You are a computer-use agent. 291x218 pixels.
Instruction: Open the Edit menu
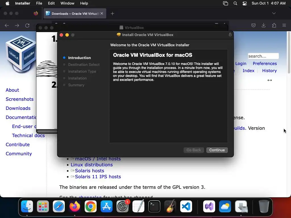[51, 3]
